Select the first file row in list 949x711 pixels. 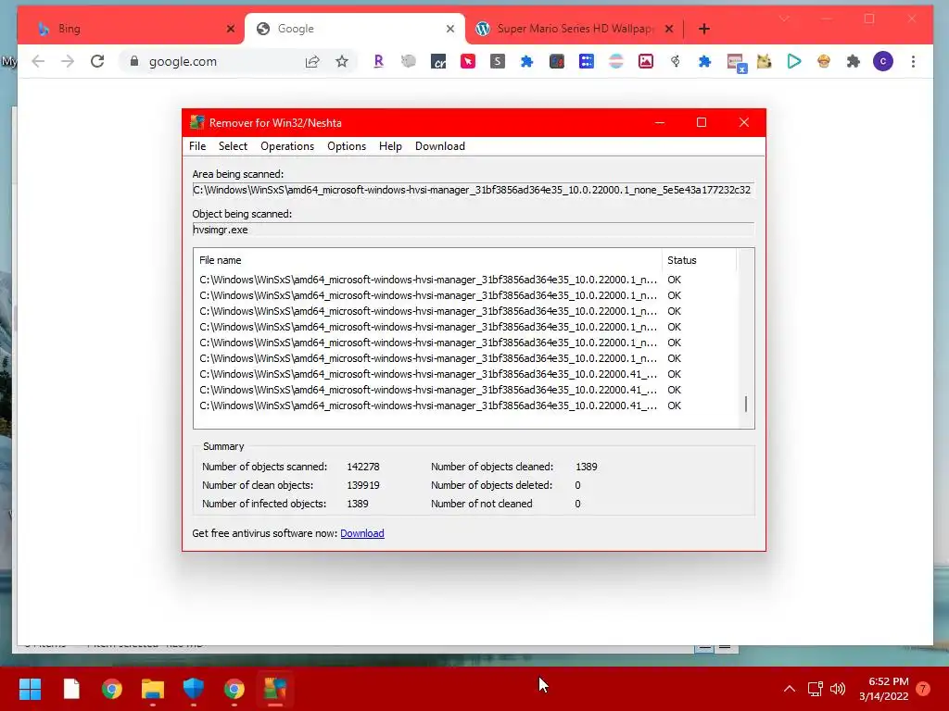click(x=440, y=280)
